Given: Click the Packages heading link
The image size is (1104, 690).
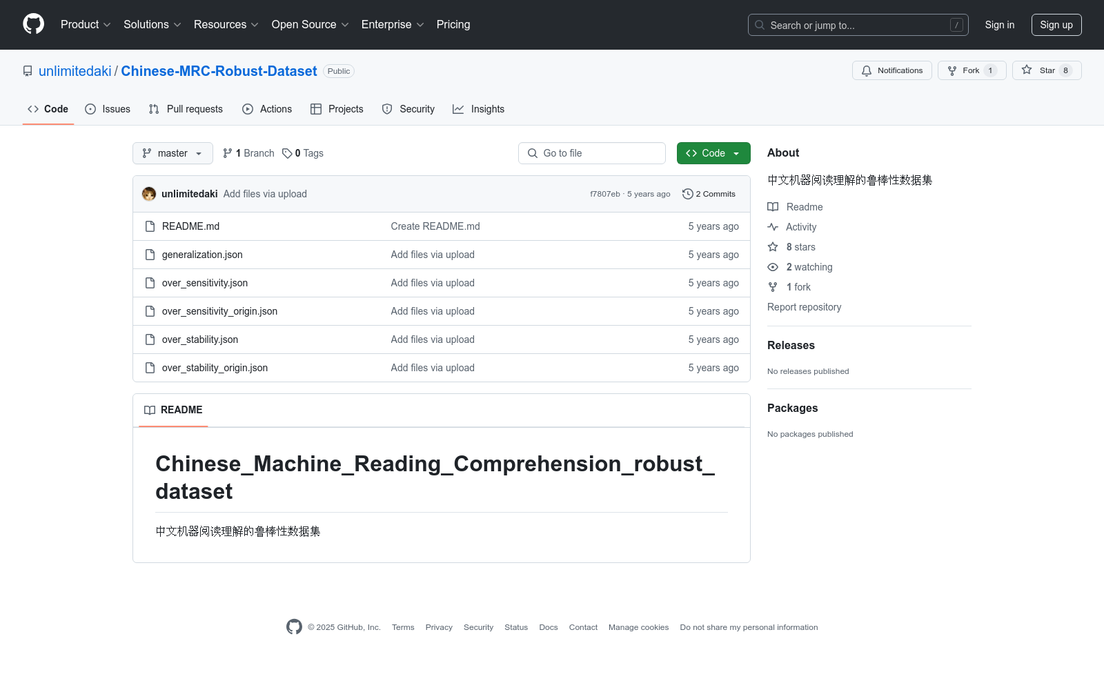Looking at the screenshot, I should tap(792, 408).
